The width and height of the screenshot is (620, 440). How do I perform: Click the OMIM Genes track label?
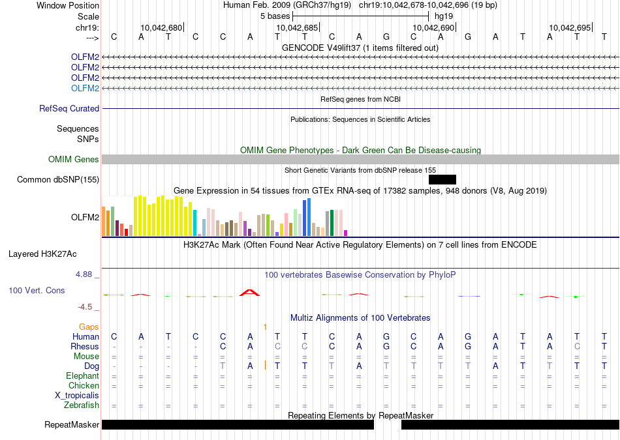(74, 159)
